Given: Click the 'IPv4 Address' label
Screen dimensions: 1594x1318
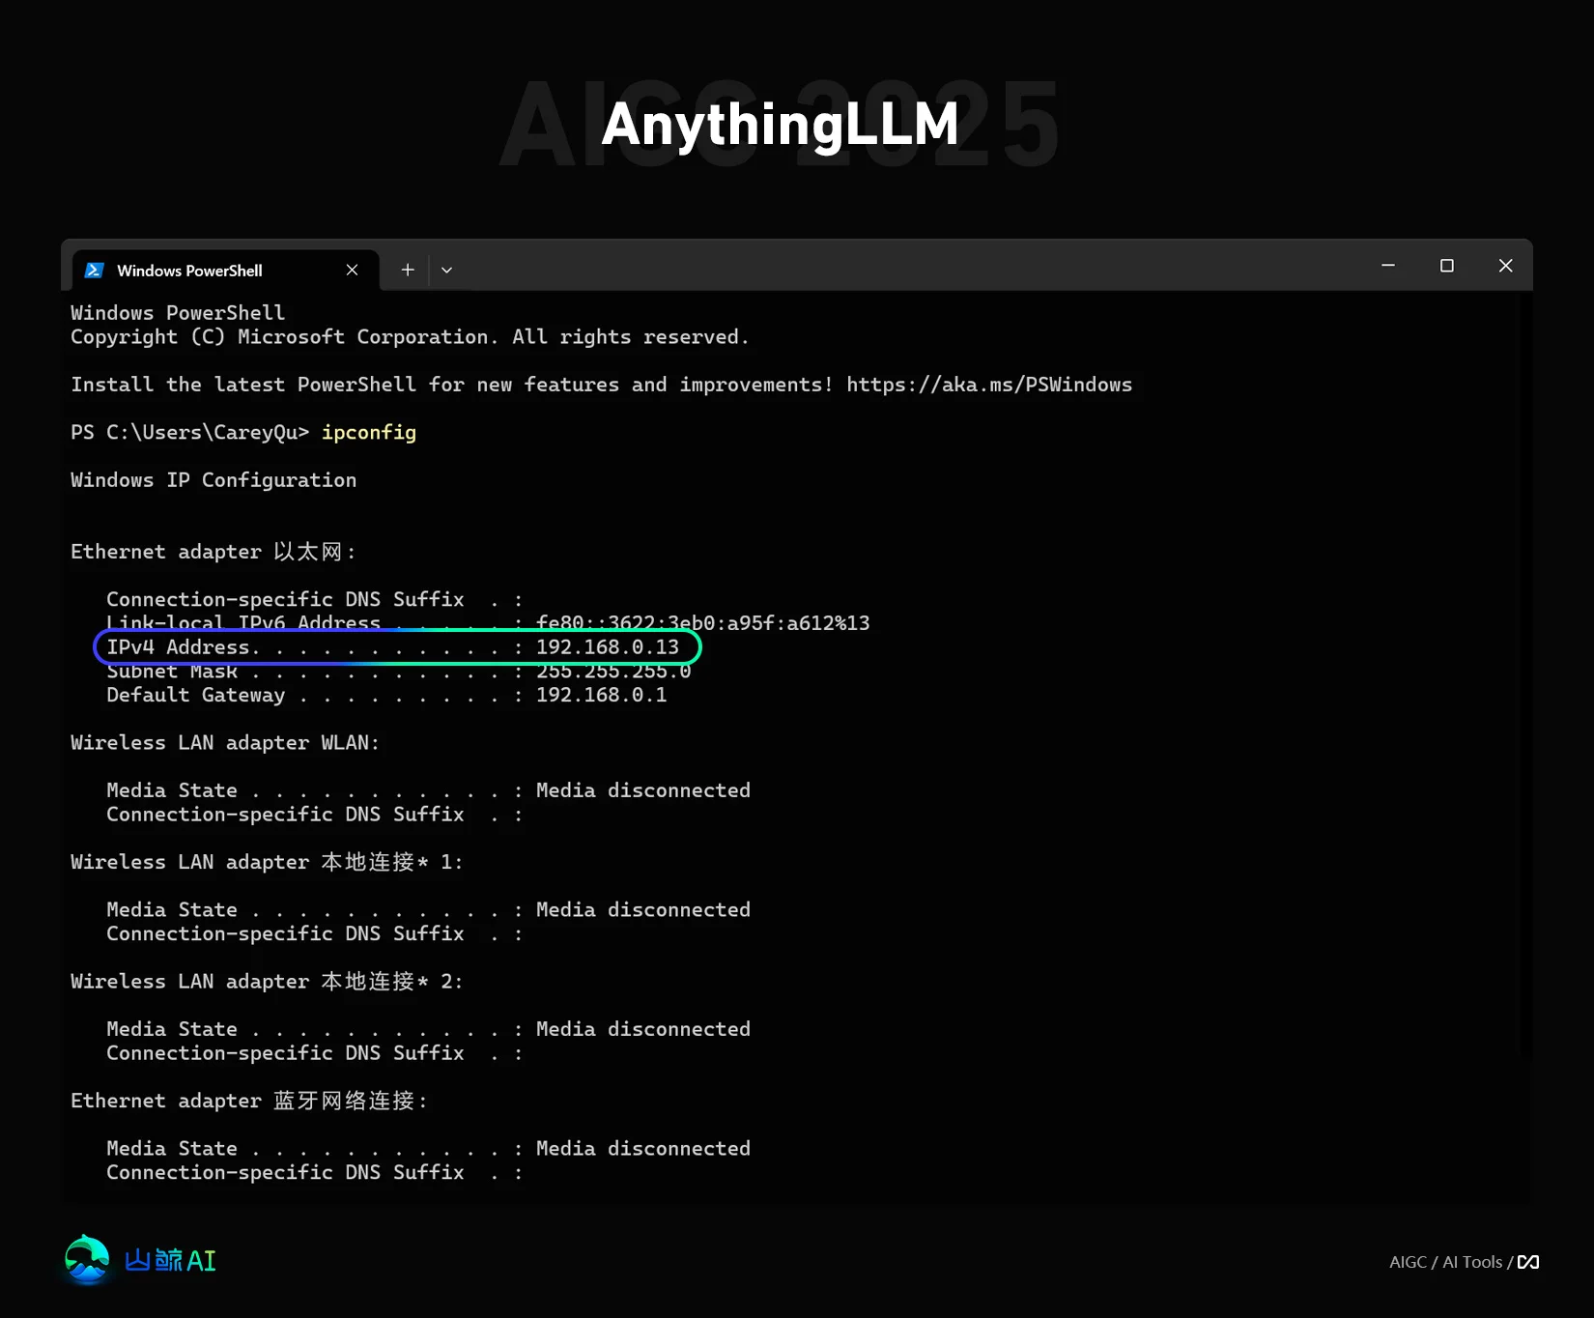Looking at the screenshot, I should click(x=179, y=646).
